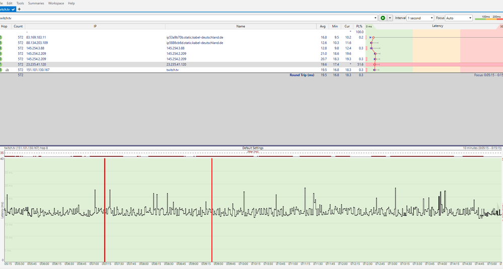Add a new target tab with plus icon
The width and height of the screenshot is (503, 269).
pos(19,10)
